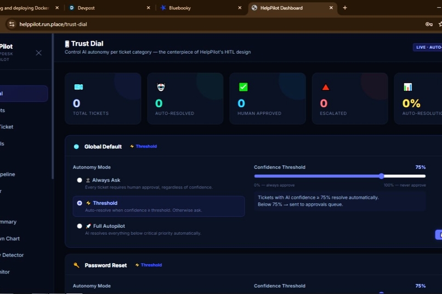Open the sidebar item ending in Detector
Image resolution: width=442 pixels, height=294 pixels.
tap(23, 255)
